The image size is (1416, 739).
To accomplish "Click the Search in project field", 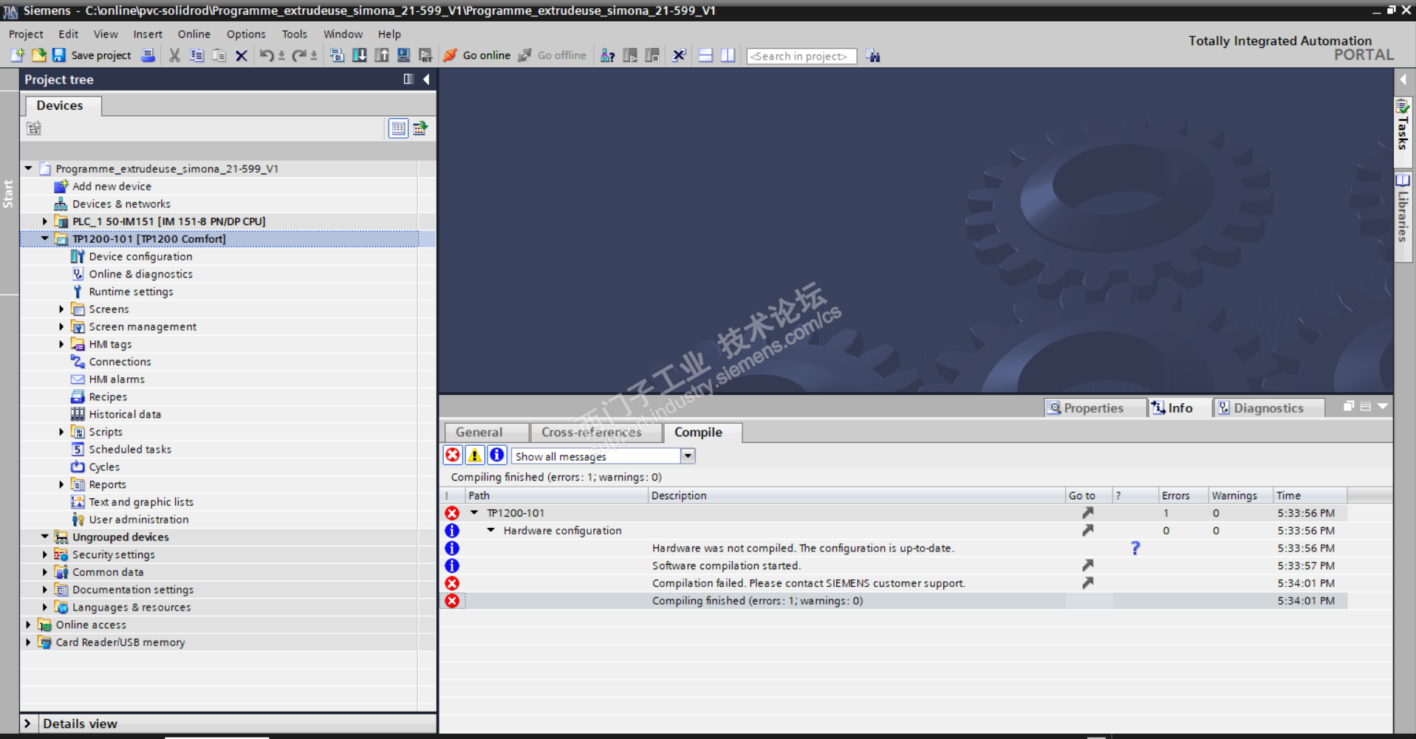I will click(801, 56).
